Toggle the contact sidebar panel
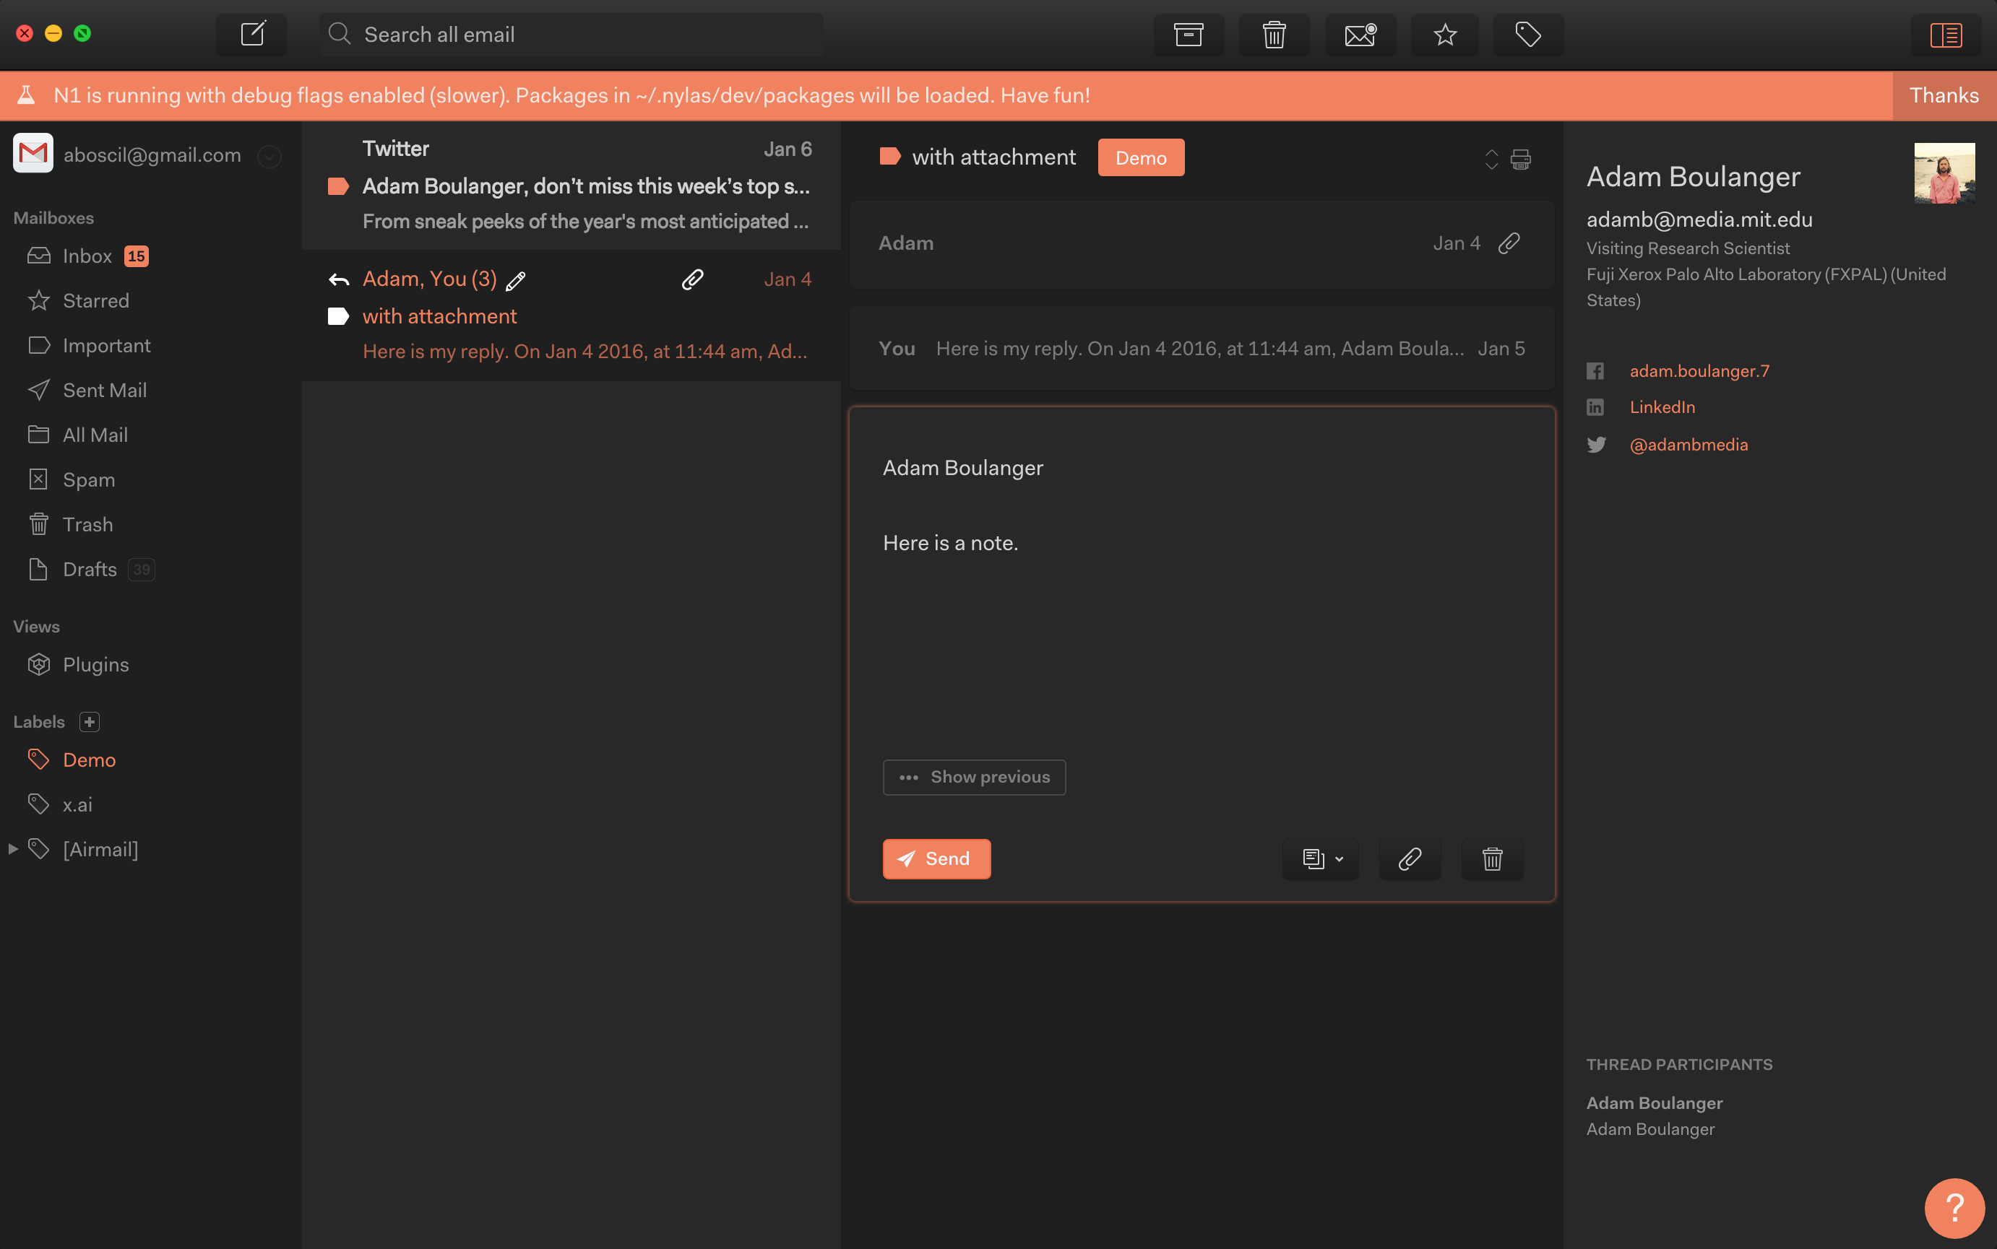 point(1945,35)
